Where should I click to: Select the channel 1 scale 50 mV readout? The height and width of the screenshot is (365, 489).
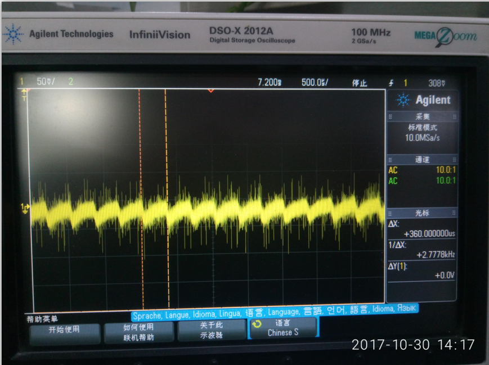tap(46, 82)
